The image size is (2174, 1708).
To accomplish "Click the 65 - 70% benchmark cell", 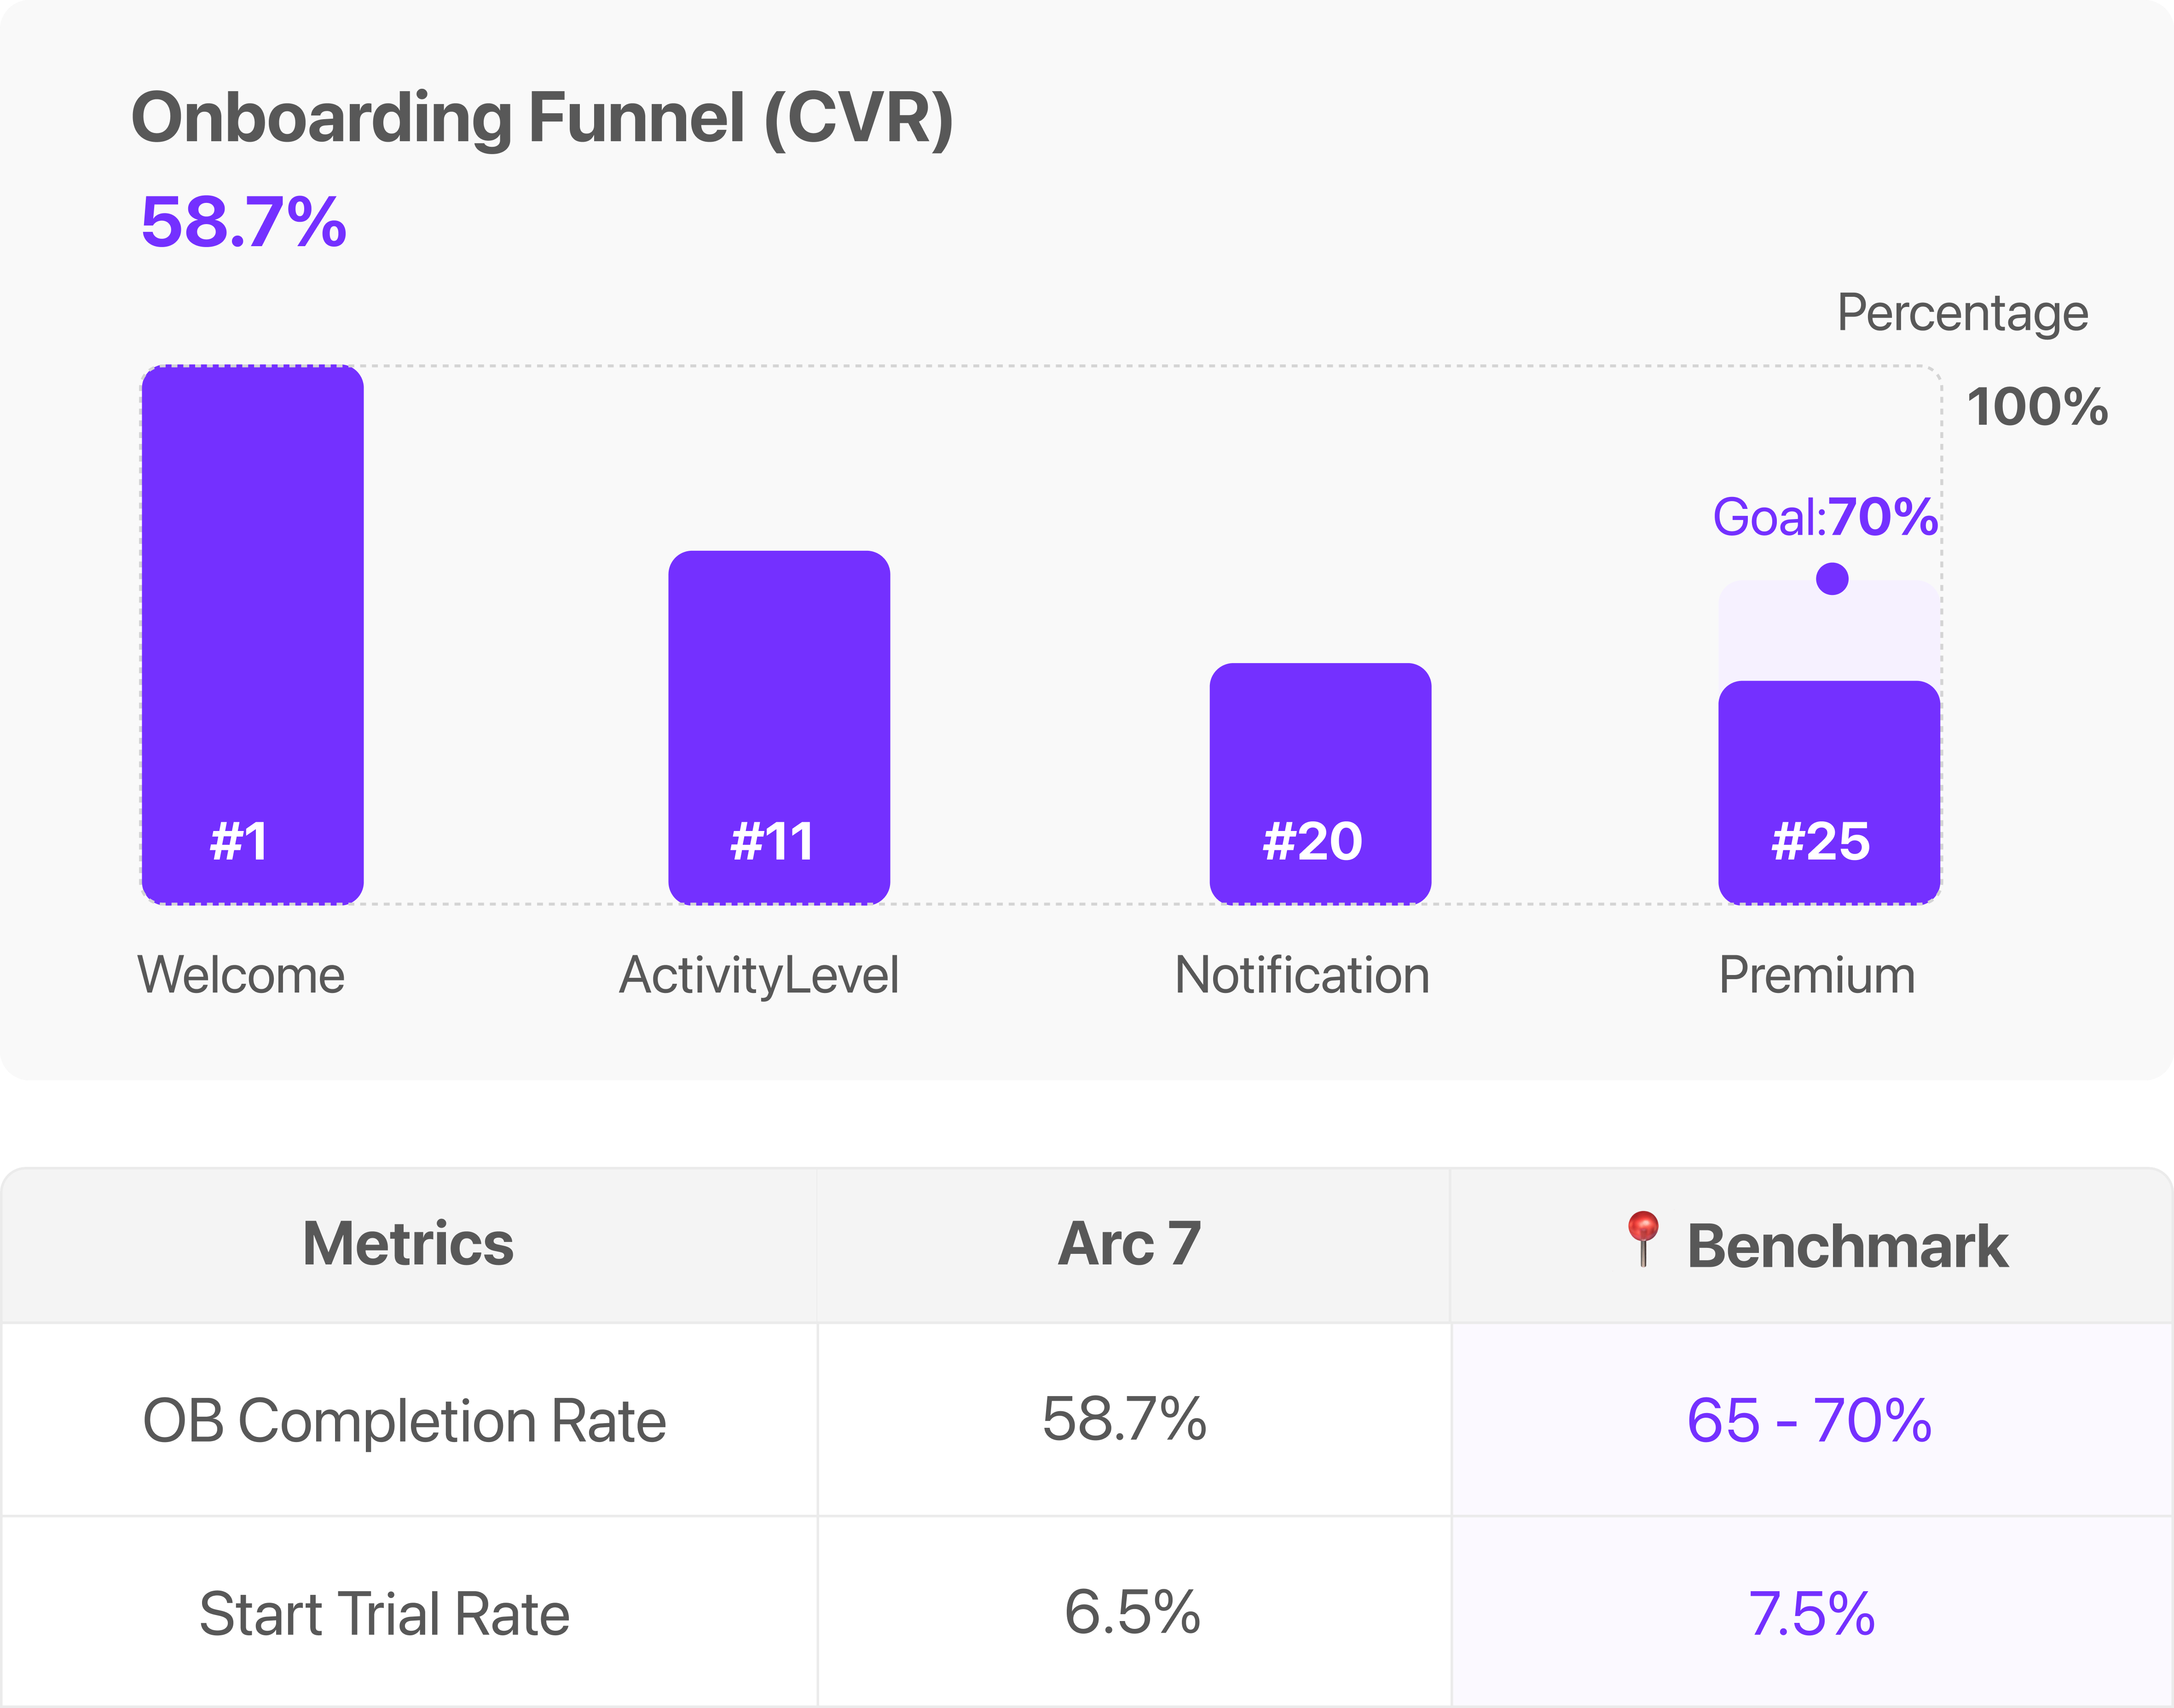I will point(1809,1420).
